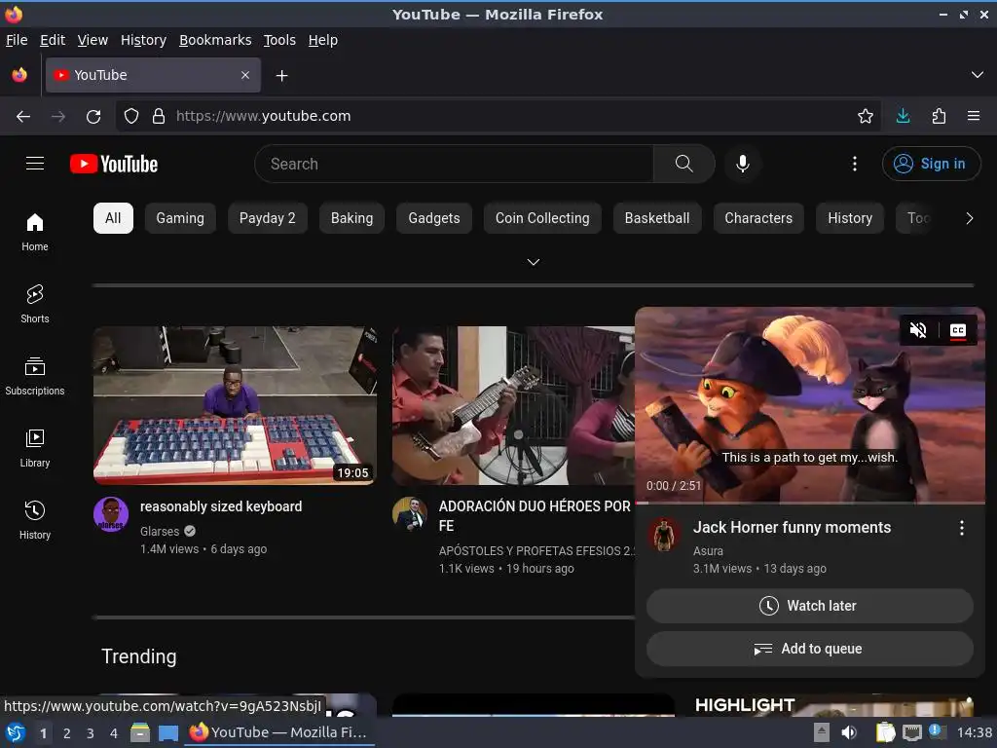Select the Characters filter chip

(x=758, y=218)
